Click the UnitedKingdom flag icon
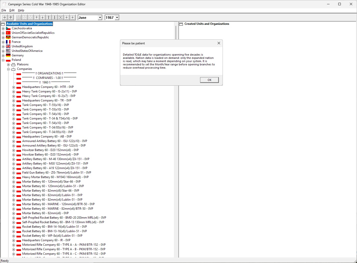This screenshot has height=263, width=357. point(8,46)
